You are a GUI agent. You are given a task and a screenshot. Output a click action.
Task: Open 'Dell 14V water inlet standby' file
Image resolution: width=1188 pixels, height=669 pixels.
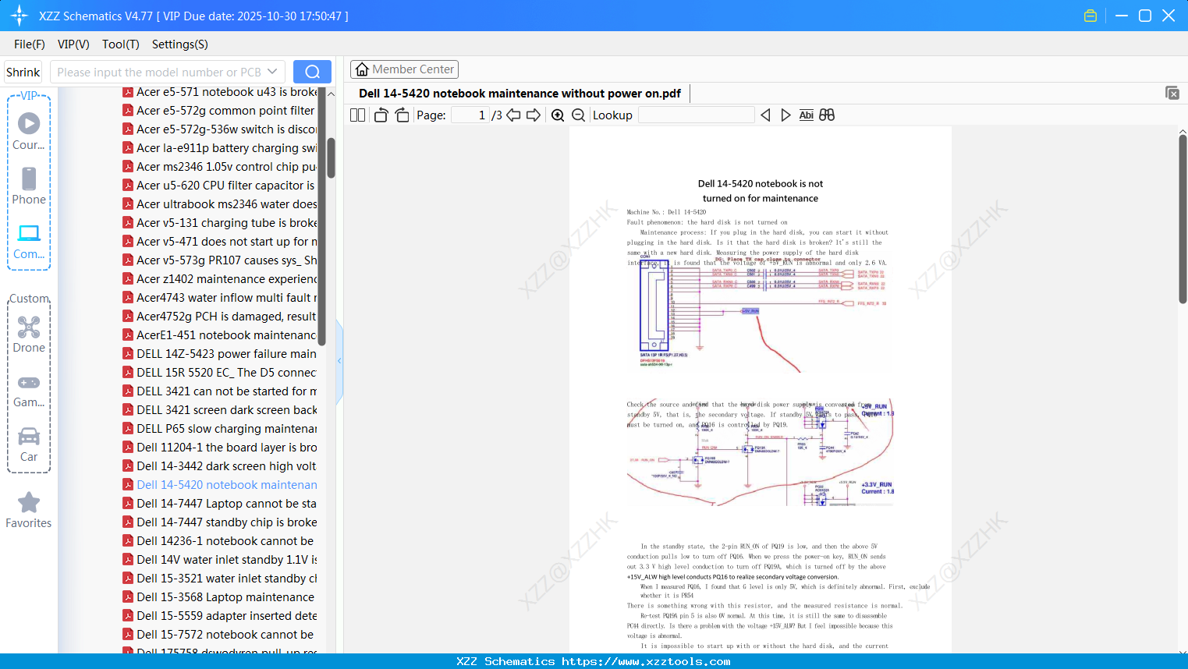coord(219,560)
